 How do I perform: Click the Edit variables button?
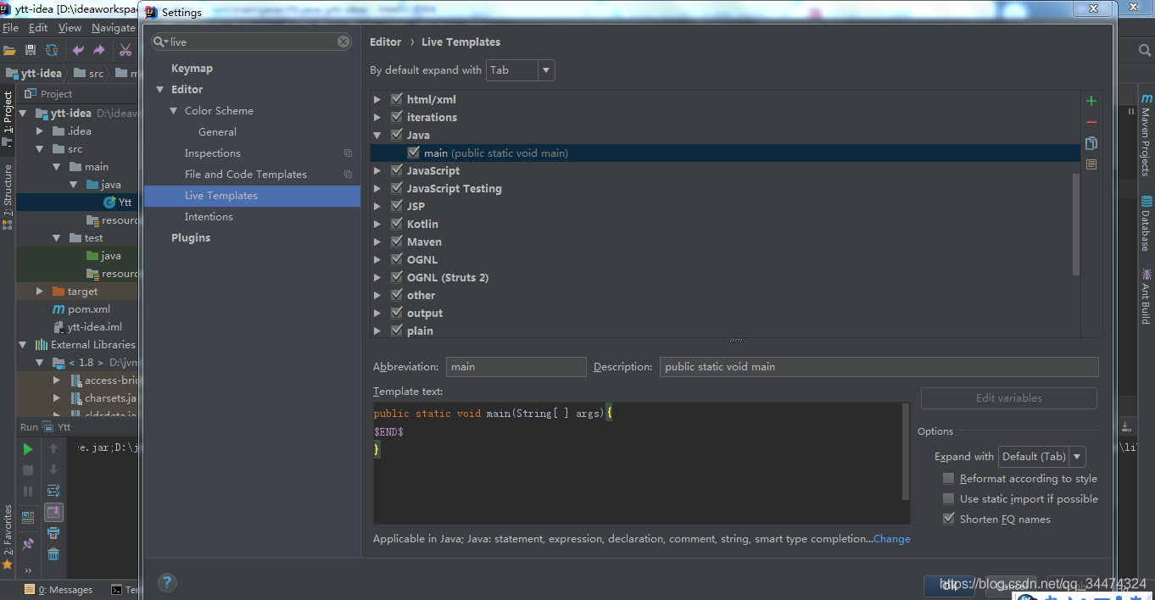pyautogui.click(x=1009, y=398)
